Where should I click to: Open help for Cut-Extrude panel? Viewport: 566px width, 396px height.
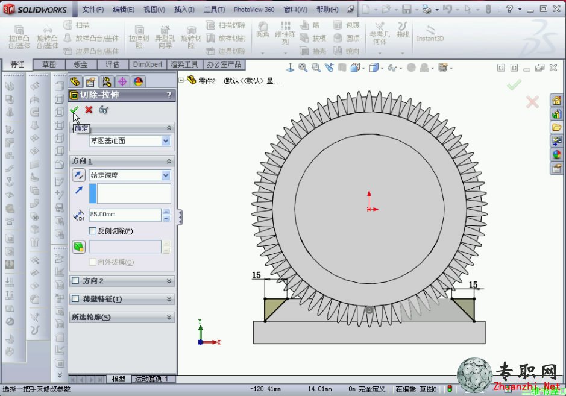pos(169,95)
